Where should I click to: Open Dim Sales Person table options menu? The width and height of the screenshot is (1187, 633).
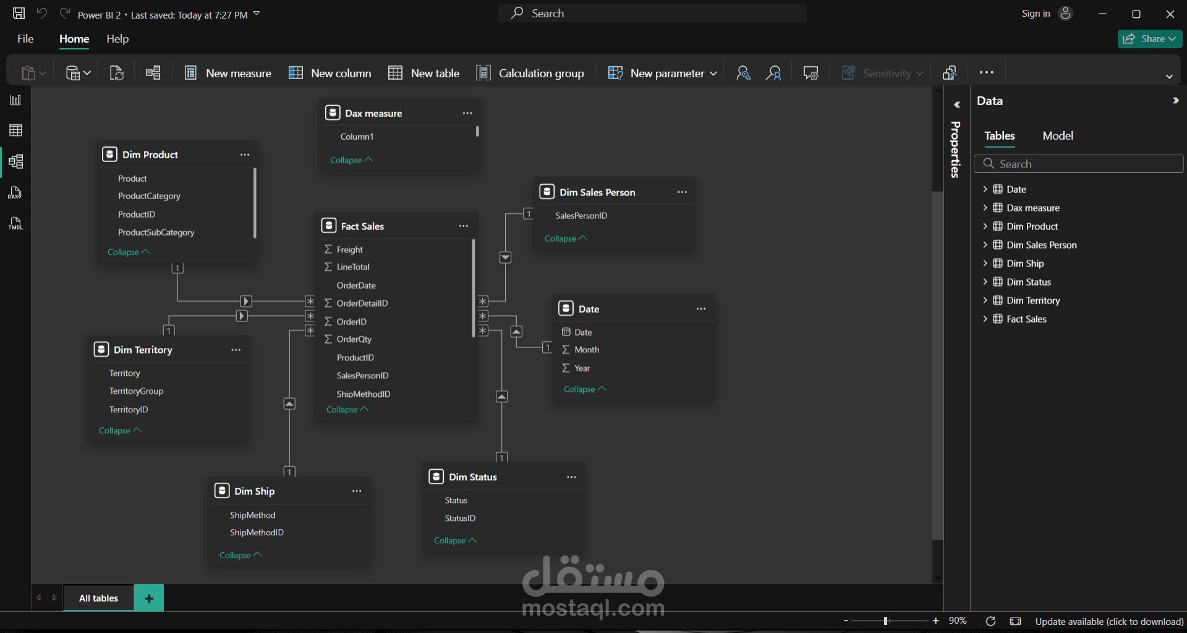coord(683,192)
